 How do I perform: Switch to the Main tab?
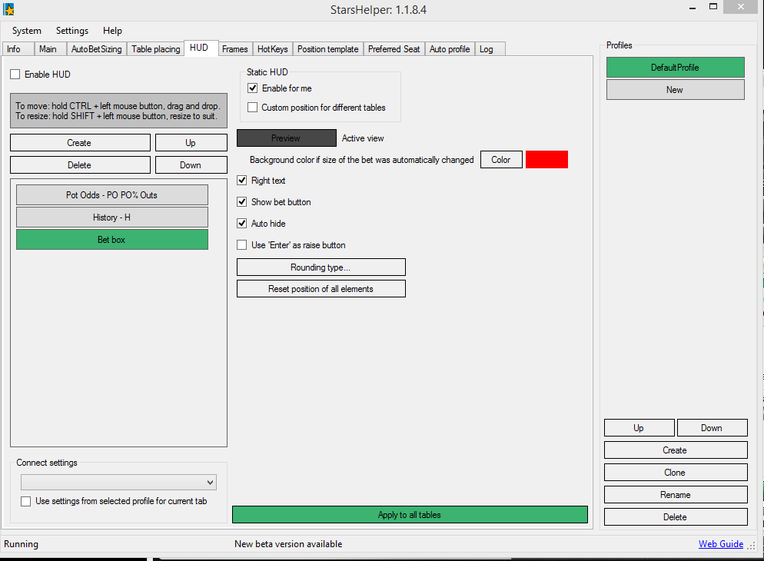point(50,49)
